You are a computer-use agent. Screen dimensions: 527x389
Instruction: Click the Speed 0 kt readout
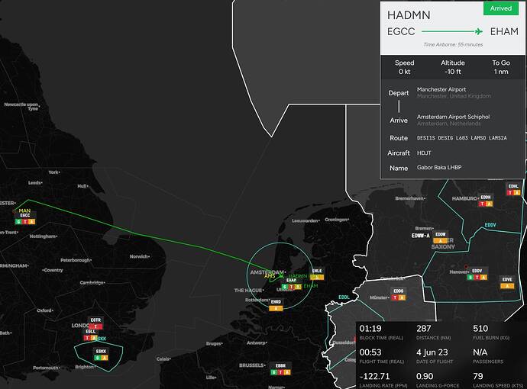point(405,67)
